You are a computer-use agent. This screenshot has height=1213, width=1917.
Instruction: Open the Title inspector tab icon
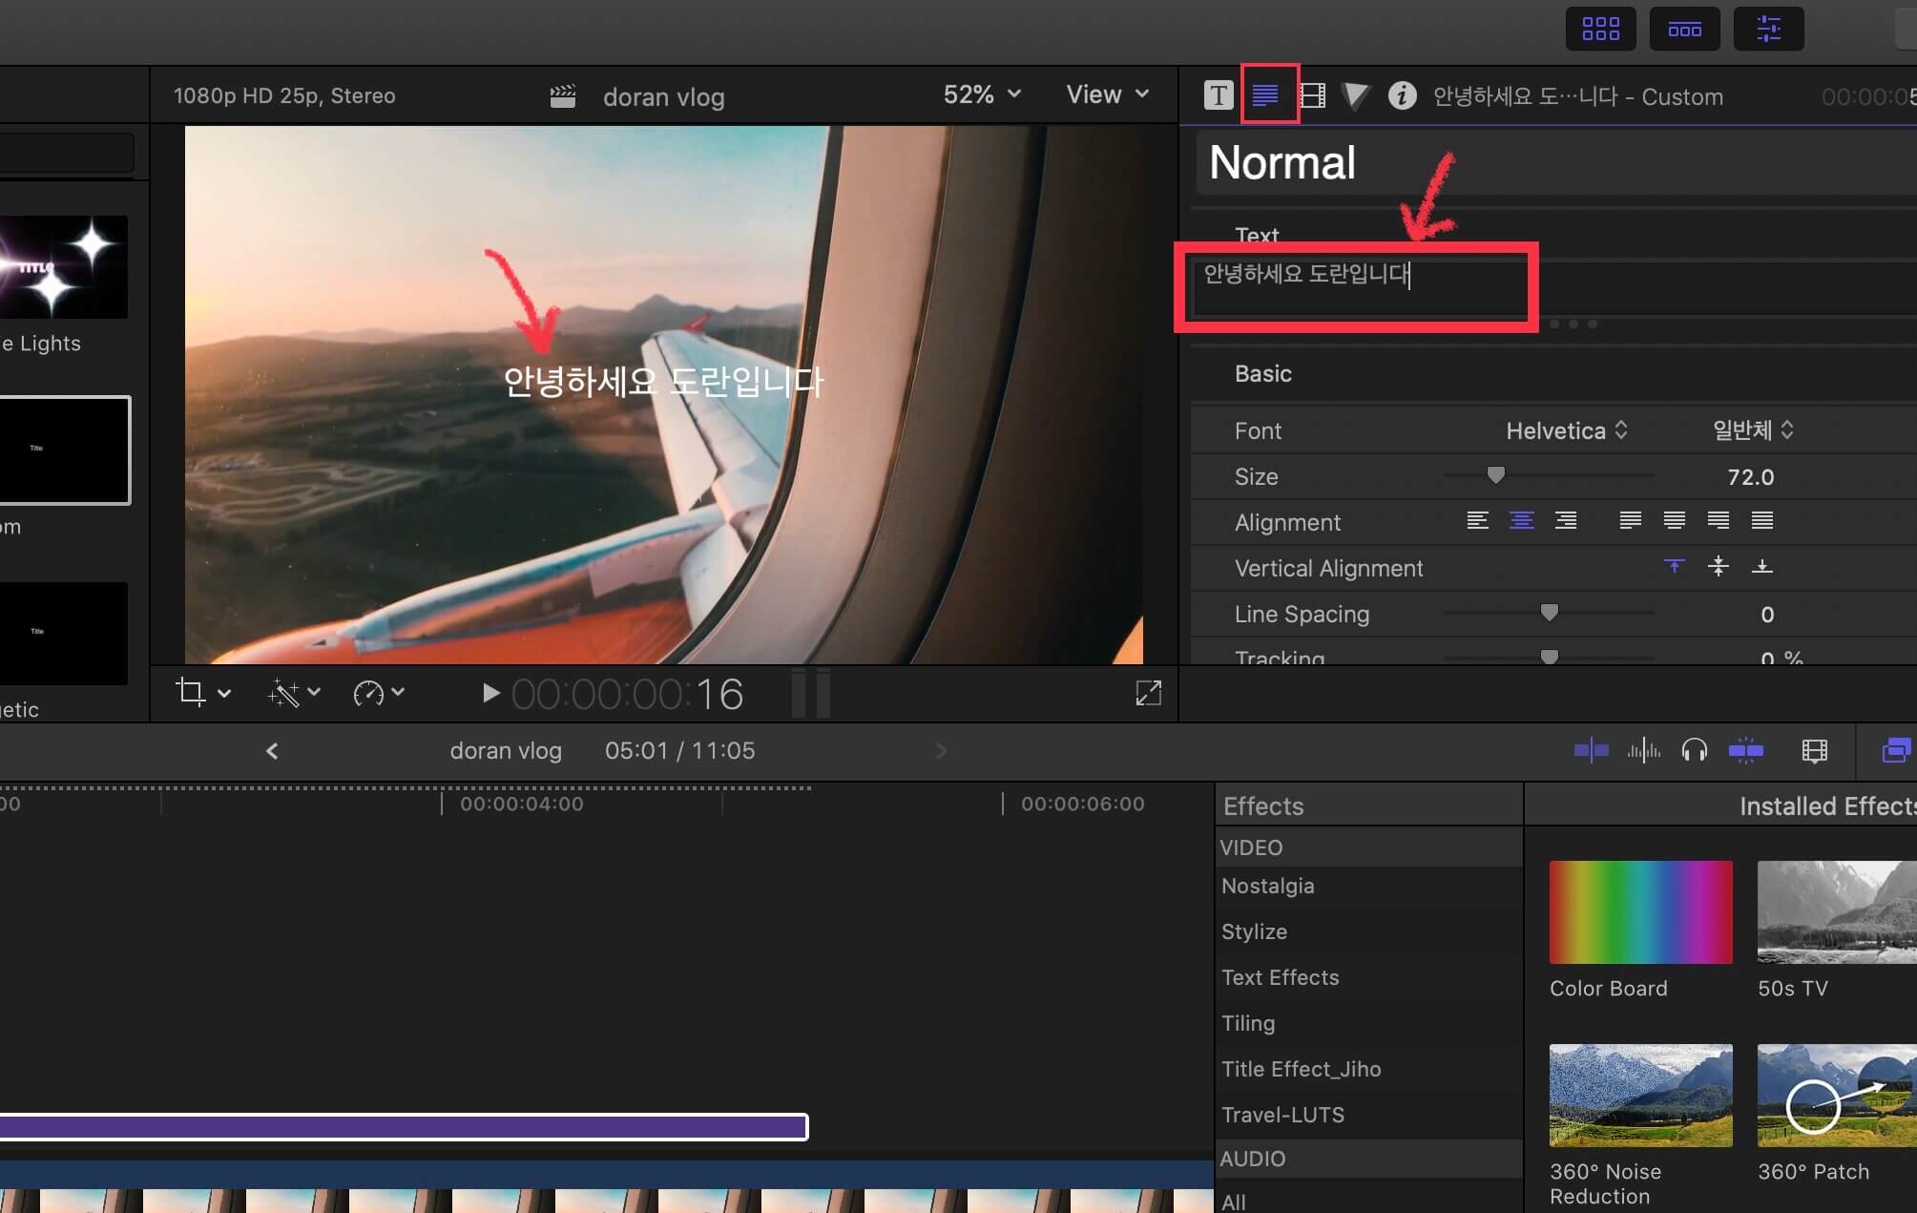[x=1218, y=95]
